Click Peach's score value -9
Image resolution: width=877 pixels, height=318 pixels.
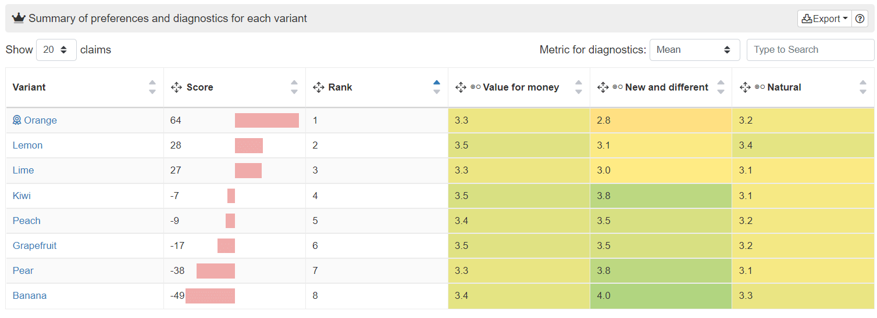(x=174, y=221)
